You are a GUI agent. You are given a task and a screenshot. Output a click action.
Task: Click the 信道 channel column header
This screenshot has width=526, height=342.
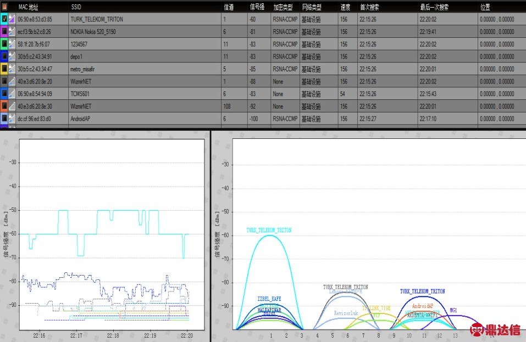[x=229, y=7]
